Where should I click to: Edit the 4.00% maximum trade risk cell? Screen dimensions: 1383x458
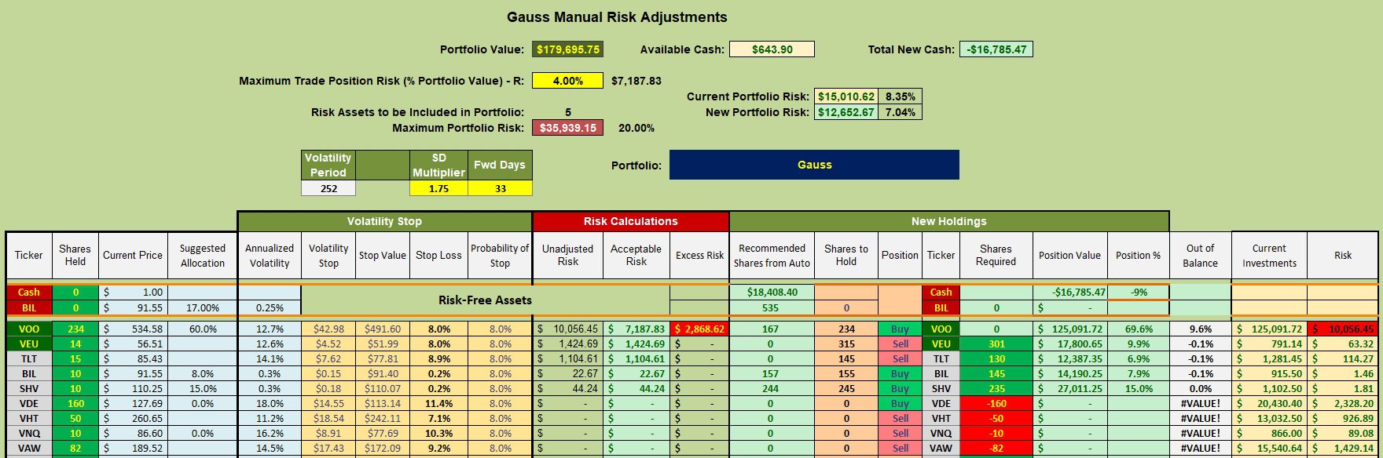pyautogui.click(x=567, y=81)
